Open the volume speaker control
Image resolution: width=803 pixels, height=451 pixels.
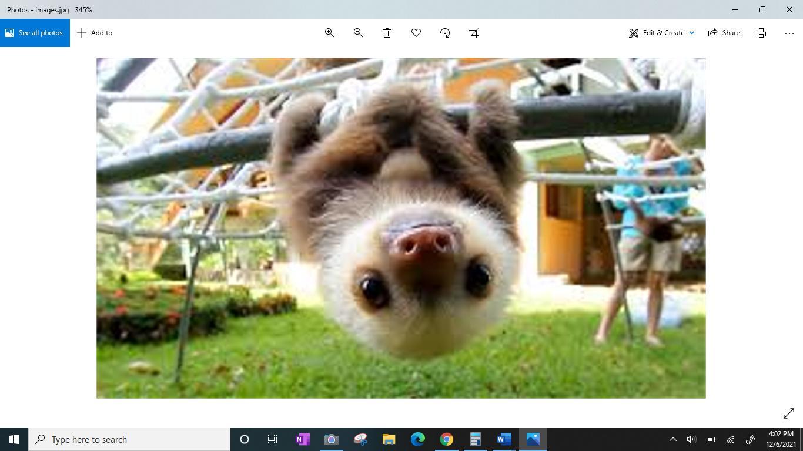(691, 439)
